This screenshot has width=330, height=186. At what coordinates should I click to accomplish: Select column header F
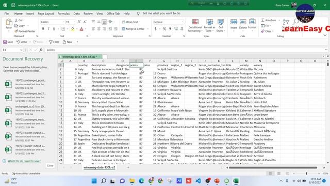(150, 61)
